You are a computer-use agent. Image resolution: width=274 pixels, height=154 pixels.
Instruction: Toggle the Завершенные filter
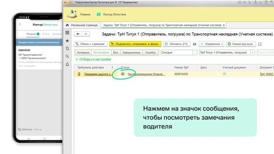click(x=131, y=52)
